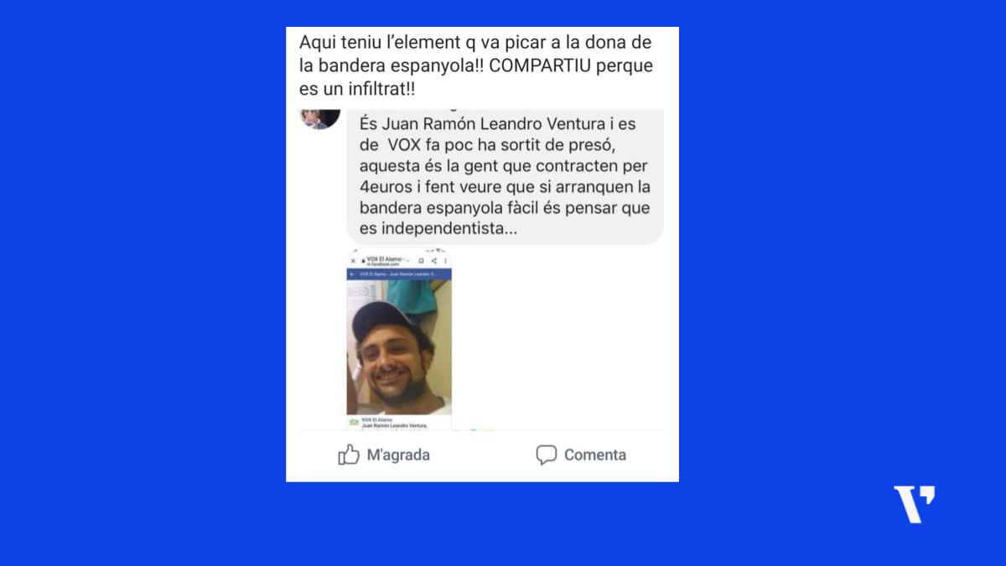Click the grey comment bubble text
Image resolution: width=1006 pixels, height=566 pixels.
(505, 176)
